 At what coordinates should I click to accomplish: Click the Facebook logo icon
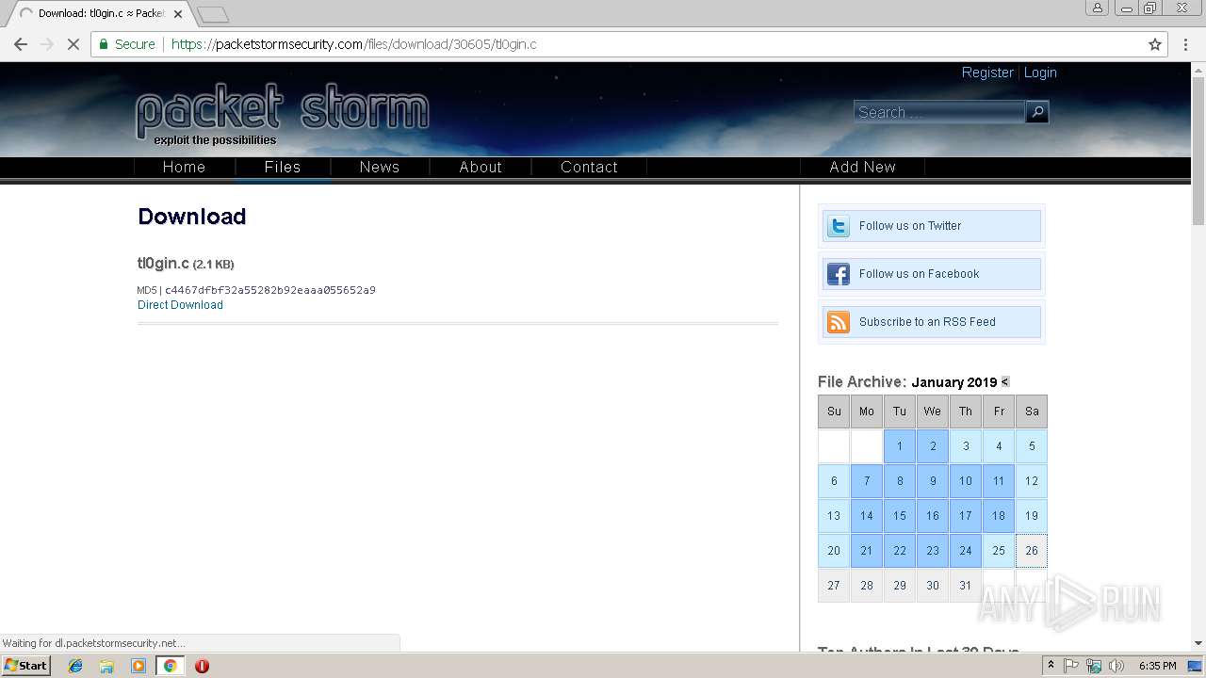click(838, 274)
